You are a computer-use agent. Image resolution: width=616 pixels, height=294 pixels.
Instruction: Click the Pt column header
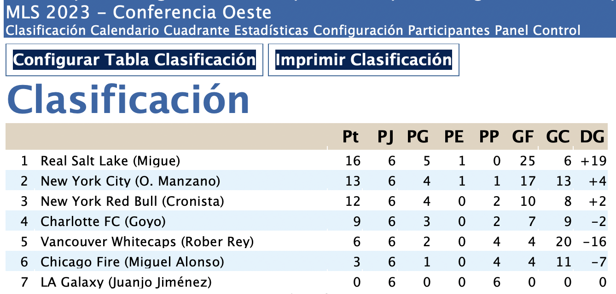351,137
